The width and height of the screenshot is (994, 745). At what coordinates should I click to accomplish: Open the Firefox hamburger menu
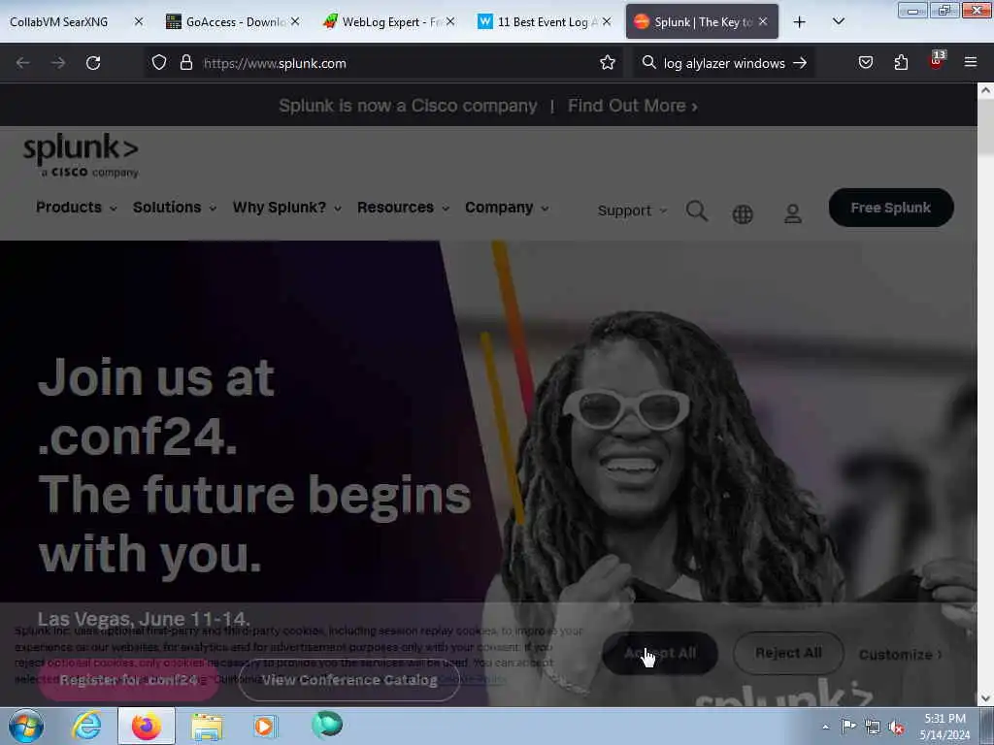971,63
